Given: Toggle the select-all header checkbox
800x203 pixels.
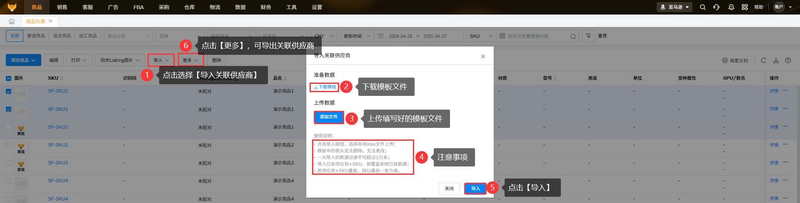Looking at the screenshot, I should pos(8,78).
